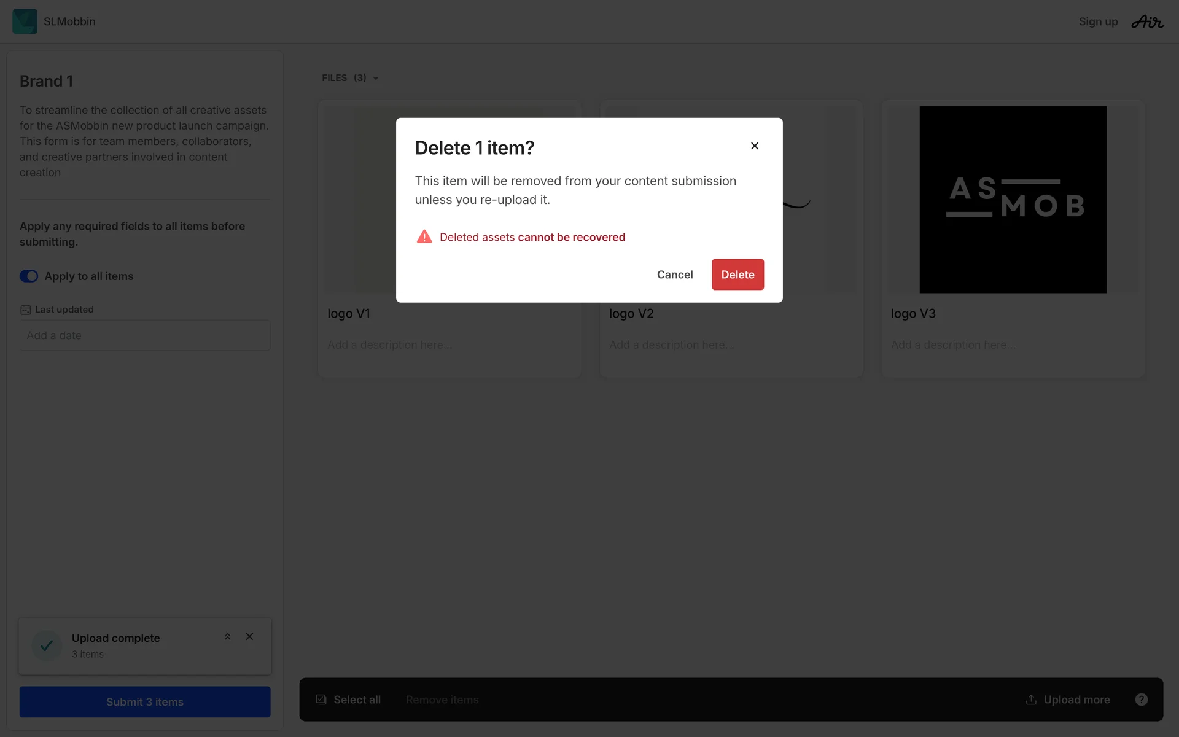
Task: Check the Select all checkbox
Action: point(321,700)
